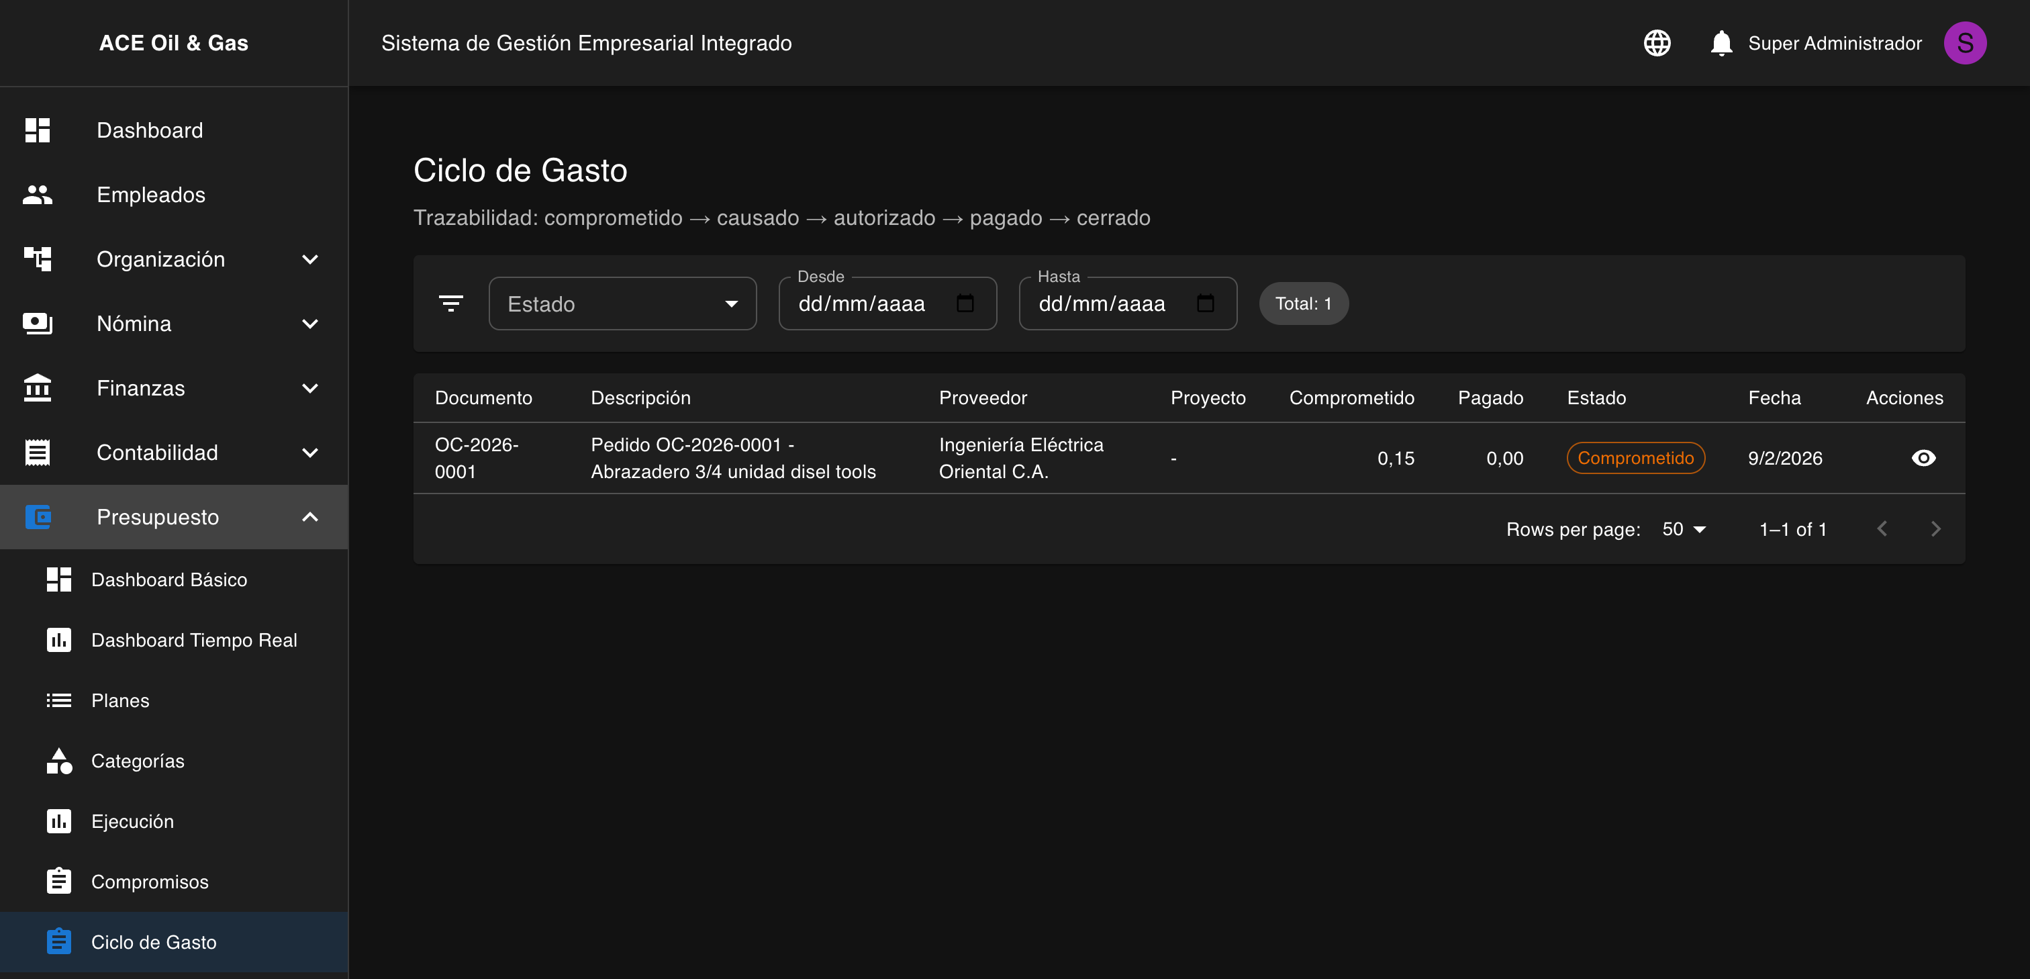Click the Total: 1 chip
Image resolution: width=2030 pixels, height=979 pixels.
point(1304,304)
